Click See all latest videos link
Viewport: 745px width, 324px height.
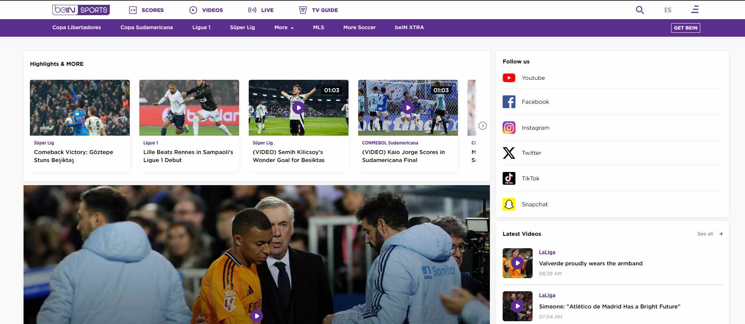point(705,234)
